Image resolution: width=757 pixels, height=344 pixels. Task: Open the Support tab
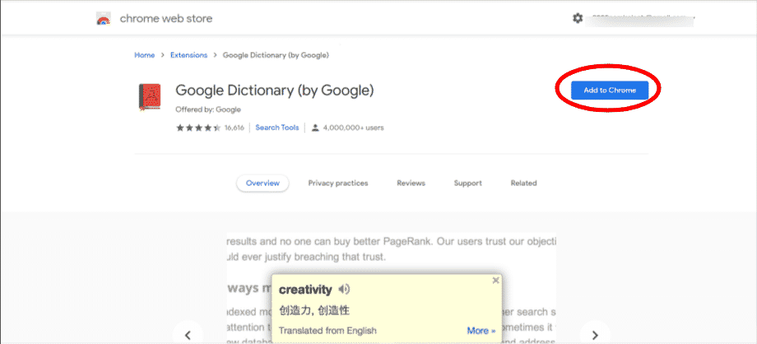click(x=468, y=184)
